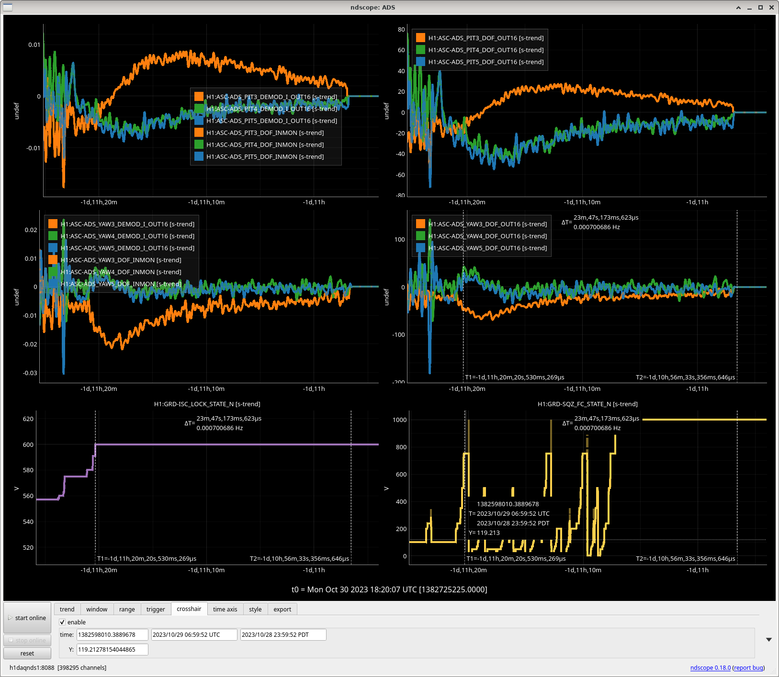Open the trend tab
Image resolution: width=779 pixels, height=677 pixels.
(67, 609)
